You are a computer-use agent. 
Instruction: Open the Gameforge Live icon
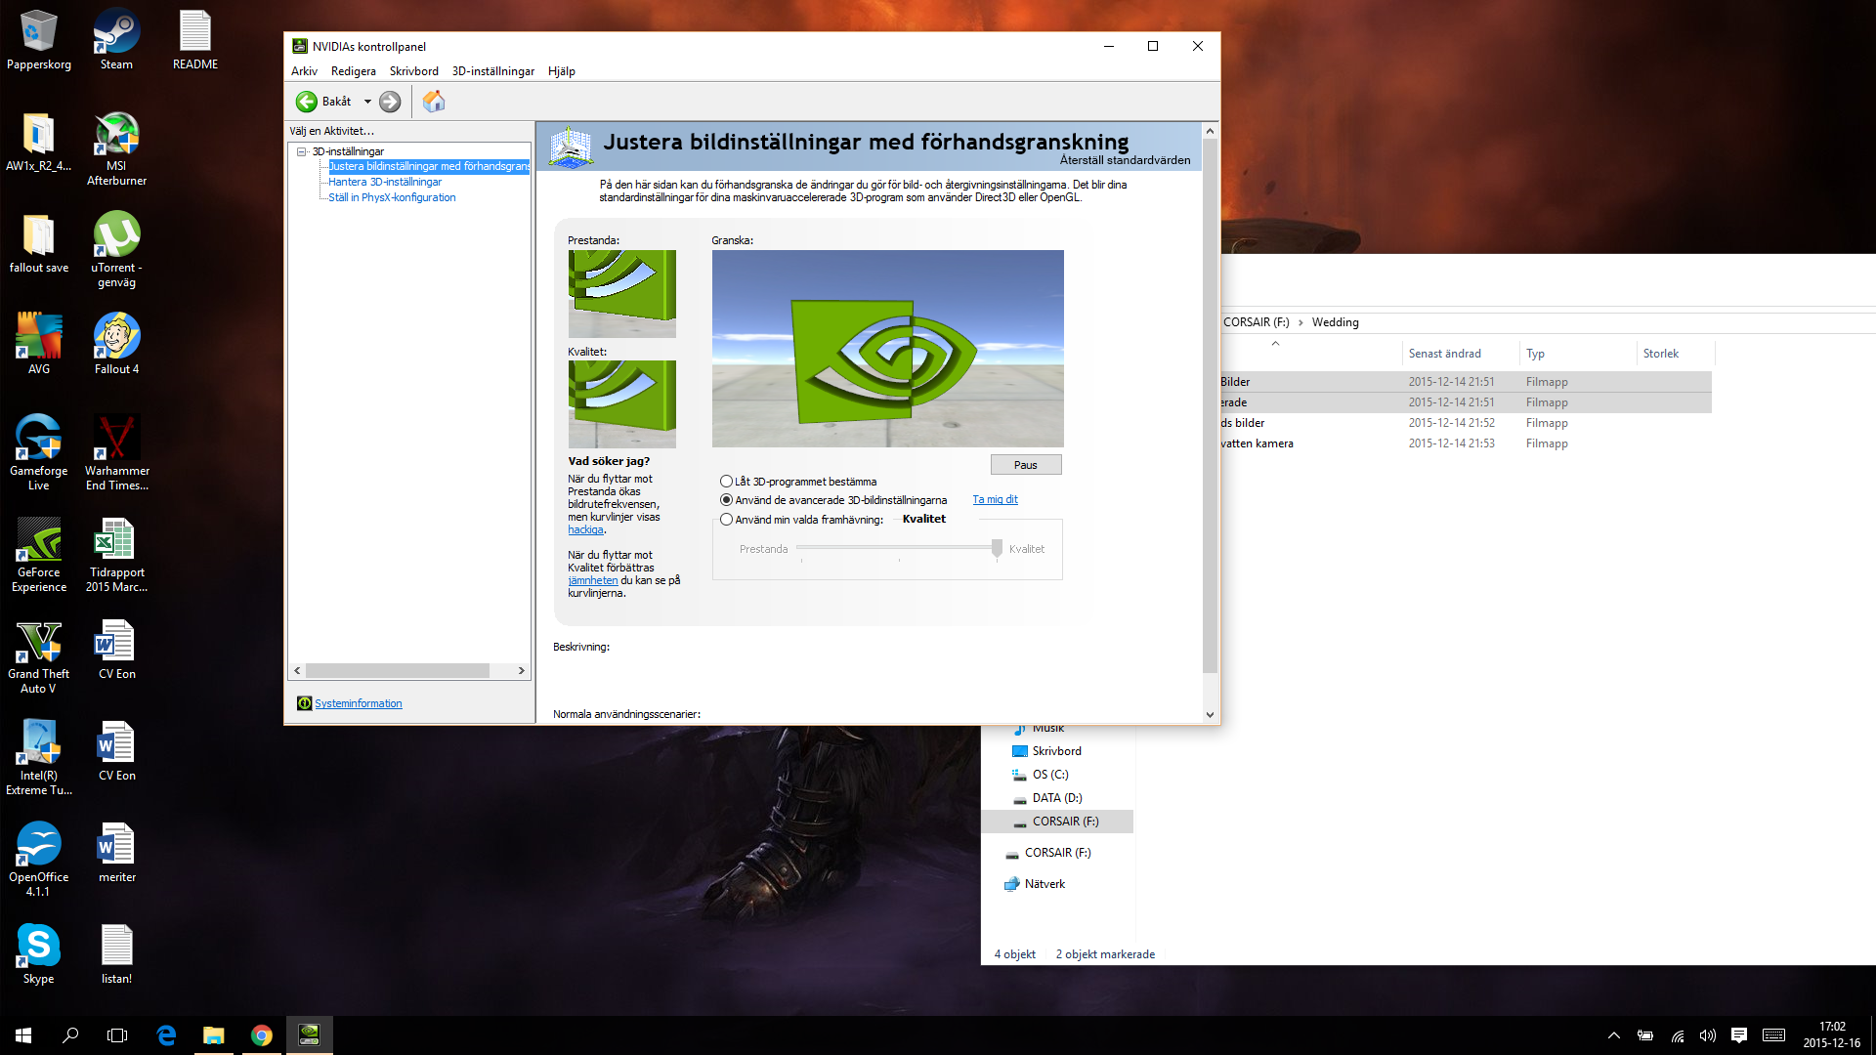point(39,452)
